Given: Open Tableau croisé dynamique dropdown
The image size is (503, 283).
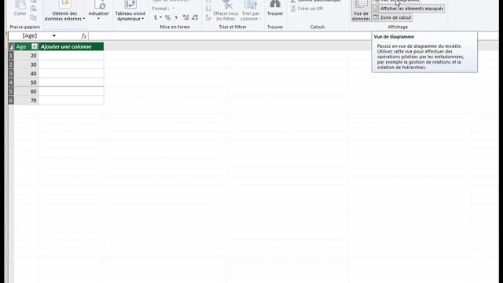Looking at the screenshot, I should [130, 11].
